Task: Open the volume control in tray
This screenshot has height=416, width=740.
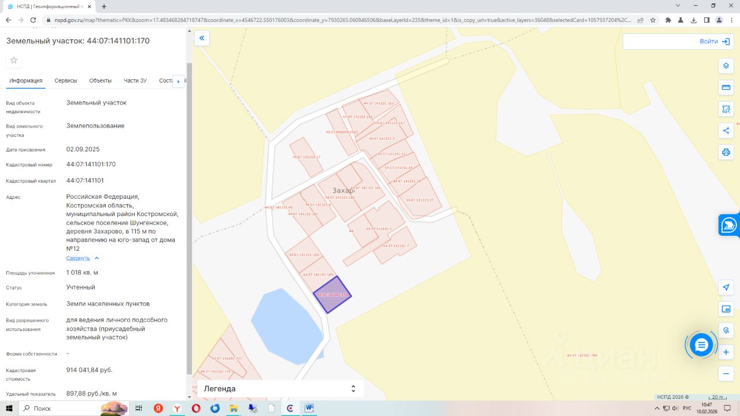Action: click(x=675, y=408)
